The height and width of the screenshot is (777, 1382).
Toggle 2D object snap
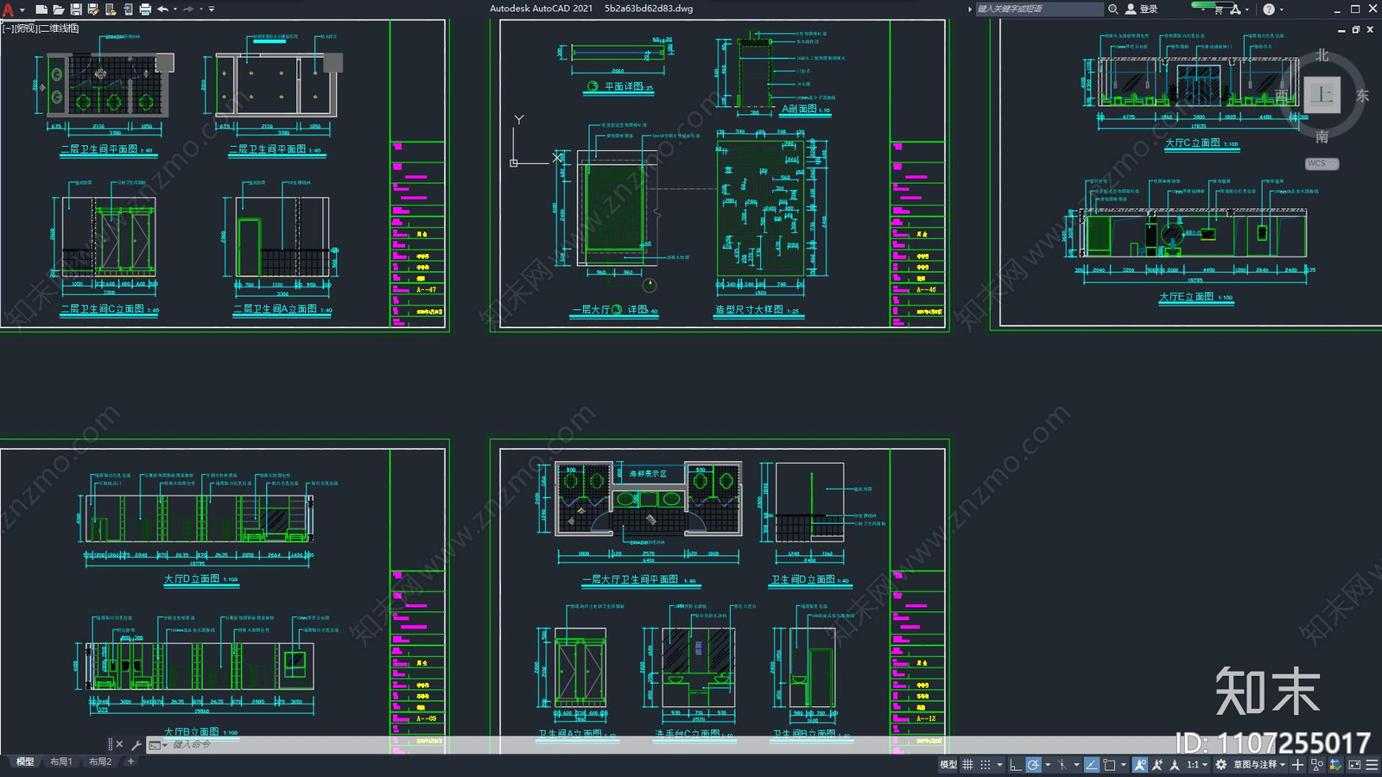click(x=1109, y=764)
